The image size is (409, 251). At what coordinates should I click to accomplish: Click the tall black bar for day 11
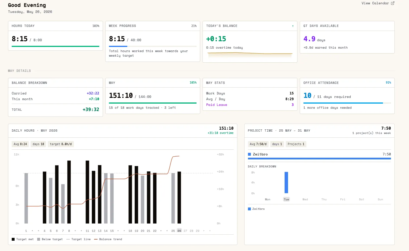[87, 192]
